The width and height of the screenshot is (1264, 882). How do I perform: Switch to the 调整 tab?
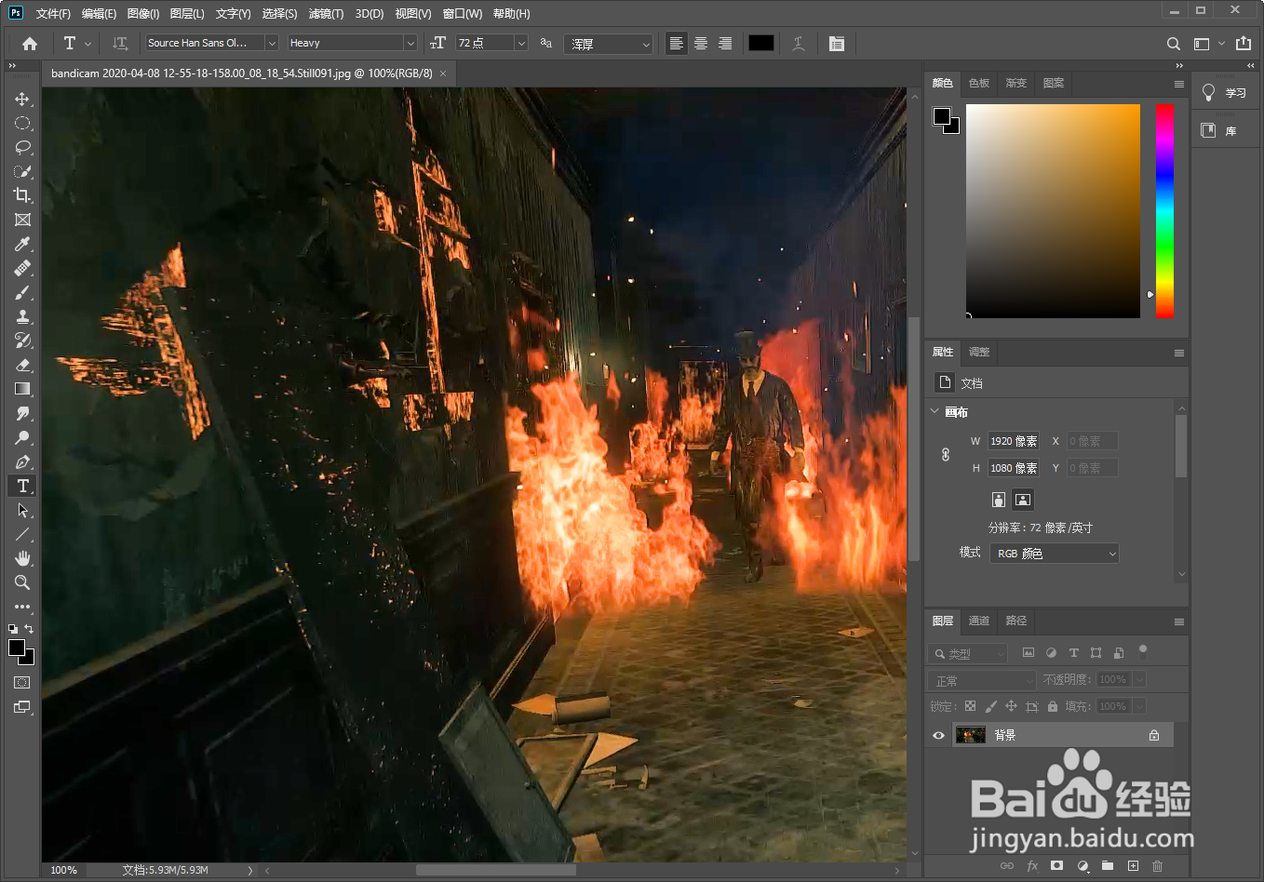(x=979, y=352)
